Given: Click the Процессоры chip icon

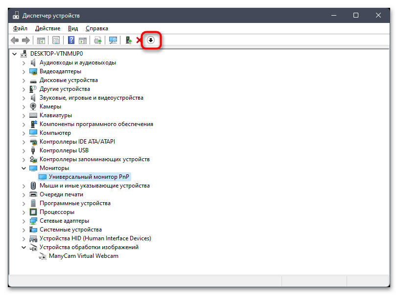Looking at the screenshot, I should [33, 212].
